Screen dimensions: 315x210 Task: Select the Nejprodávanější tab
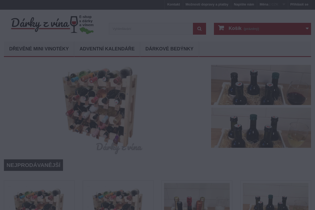pyautogui.click(x=33, y=165)
